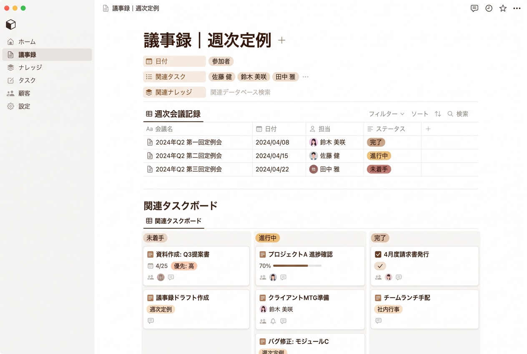The height and width of the screenshot is (354, 527).
Task: Open page history clock icon
Action: tap(489, 8)
